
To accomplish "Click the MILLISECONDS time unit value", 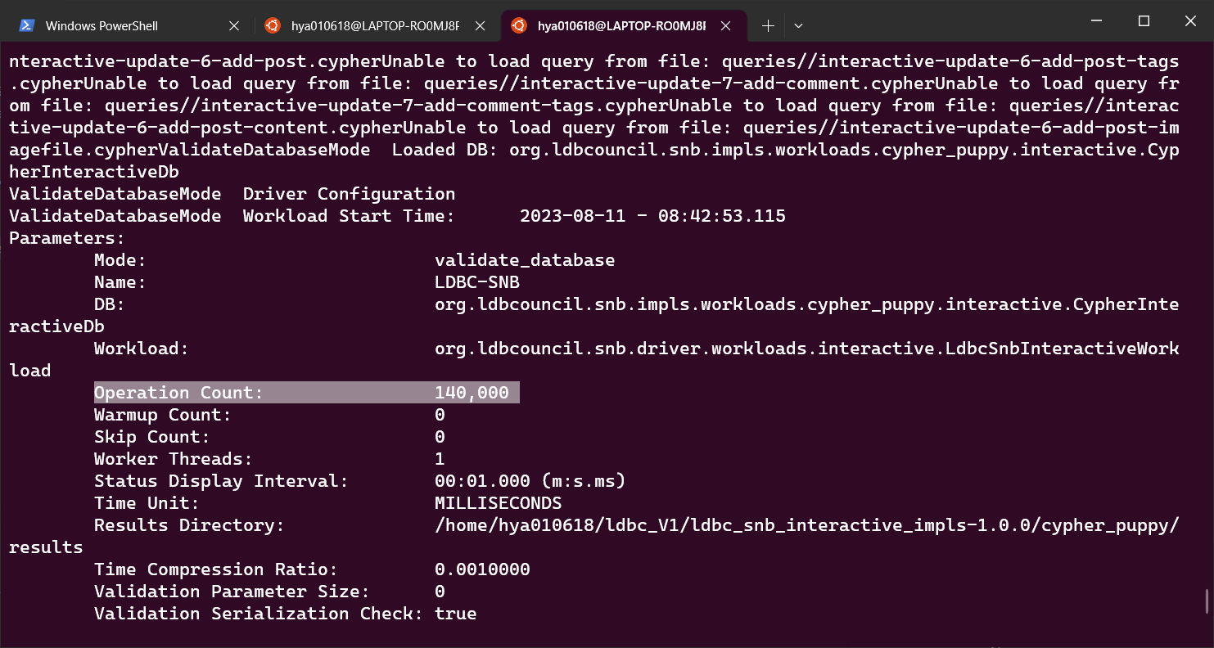I will (x=498, y=502).
